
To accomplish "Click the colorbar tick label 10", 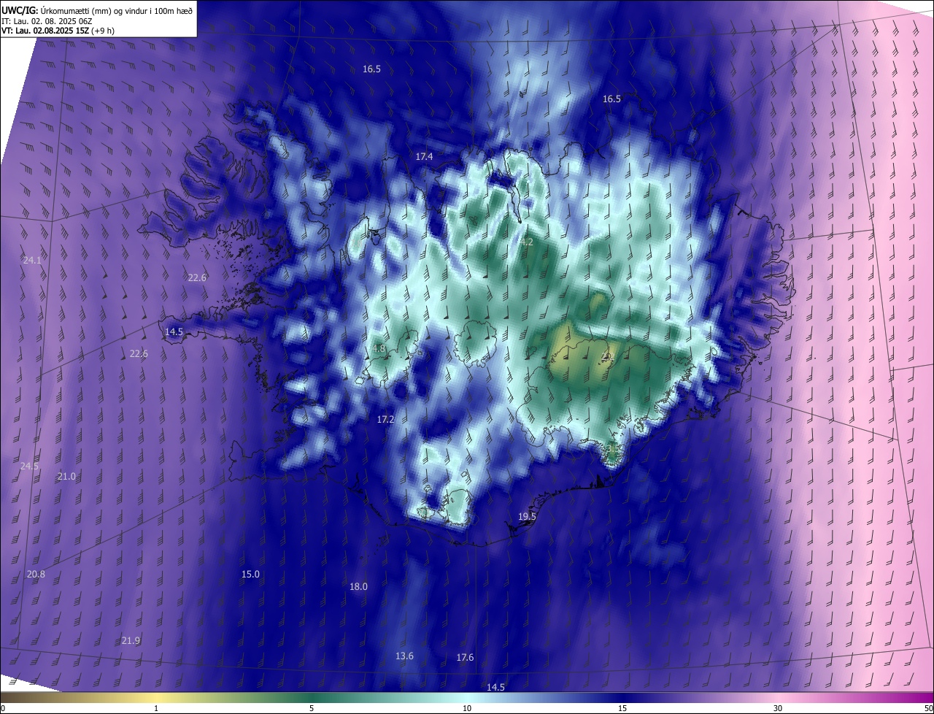I will point(467,709).
